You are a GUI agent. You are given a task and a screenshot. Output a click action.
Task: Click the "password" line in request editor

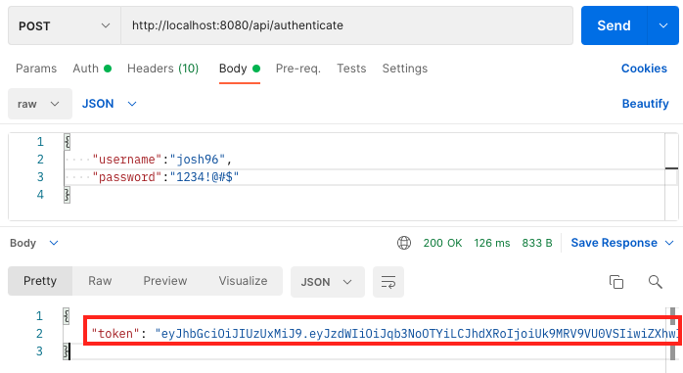point(165,177)
